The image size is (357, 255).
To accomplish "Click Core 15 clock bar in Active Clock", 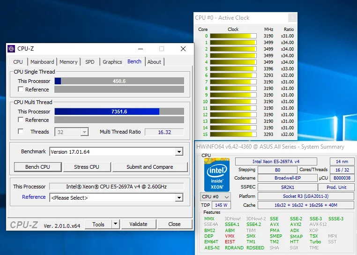I will click(233, 134).
